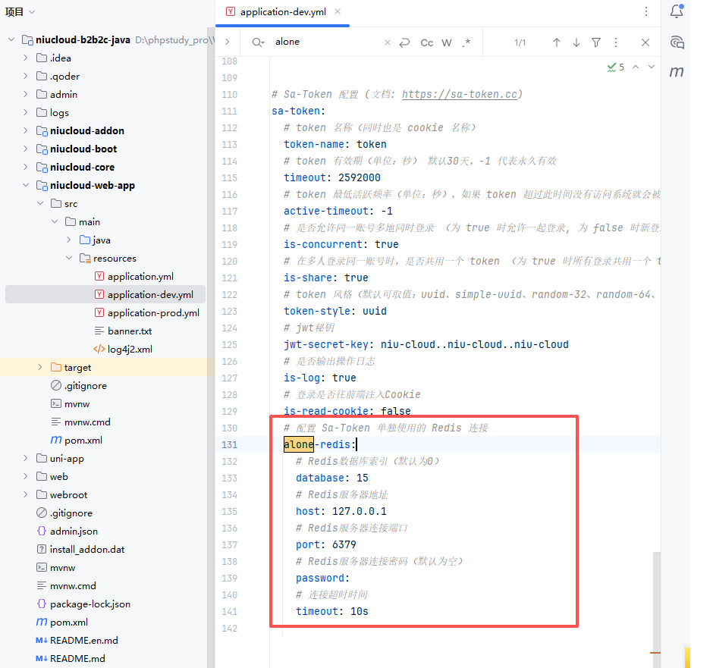This screenshot has width=713, height=668.
Task: Expand the target folder in tree
Action: coord(39,367)
